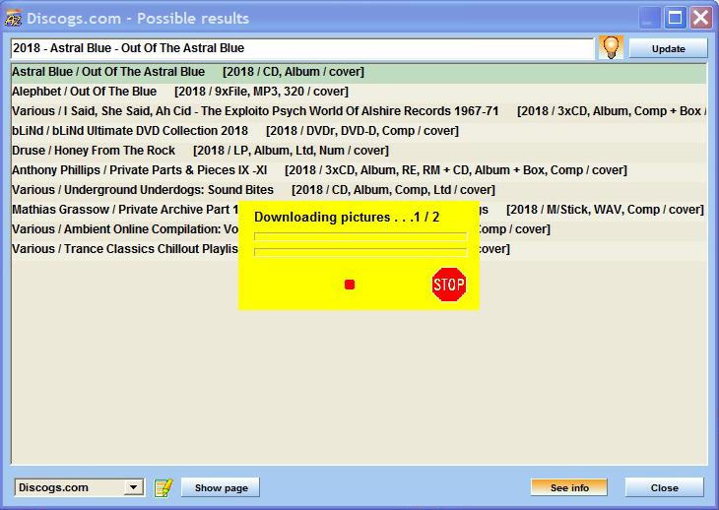Click the red STOP sign icon
Image resolution: width=719 pixels, height=510 pixels.
[449, 285]
